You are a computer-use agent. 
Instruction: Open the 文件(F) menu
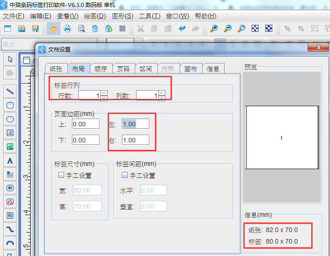point(13,16)
